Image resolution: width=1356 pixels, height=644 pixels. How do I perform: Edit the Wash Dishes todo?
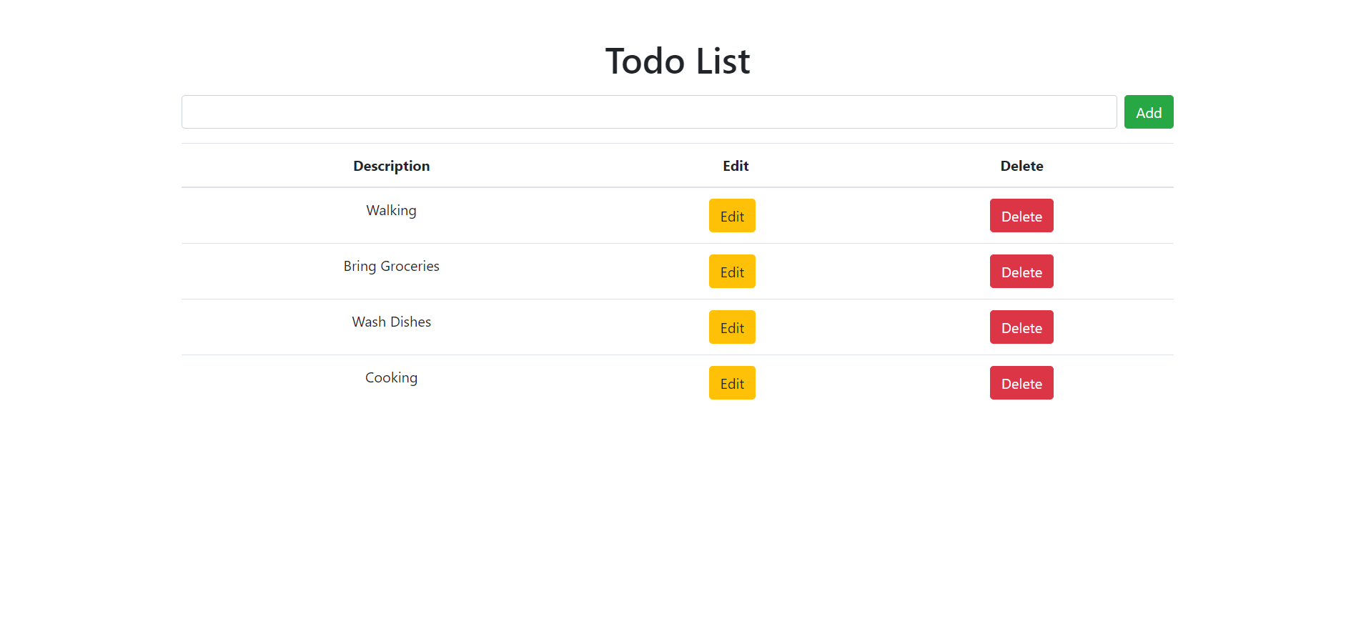(731, 327)
